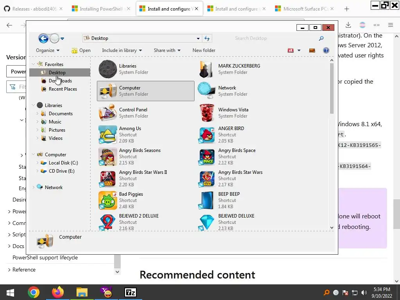Expand the Network tree node
Viewport: 400px width, 300px height.
click(34, 187)
